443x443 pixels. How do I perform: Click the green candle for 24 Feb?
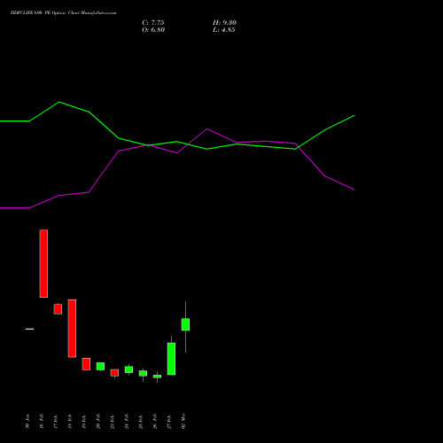tap(128, 369)
